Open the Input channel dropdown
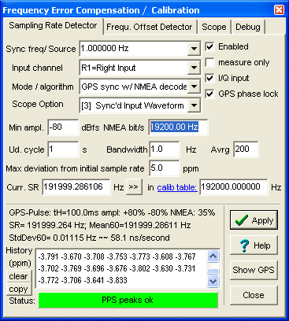Image resolution: width=289 pixels, height=321 pixels. tap(194, 68)
